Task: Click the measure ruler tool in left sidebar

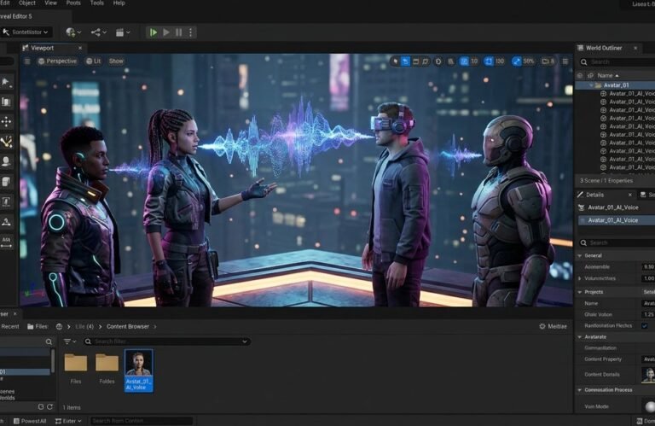Action: point(6,242)
